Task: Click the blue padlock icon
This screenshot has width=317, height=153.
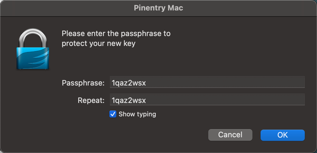Action: coord(33,49)
